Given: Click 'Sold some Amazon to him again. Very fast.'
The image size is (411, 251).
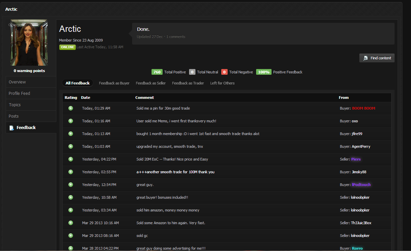Looking at the screenshot, I should point(171,223).
